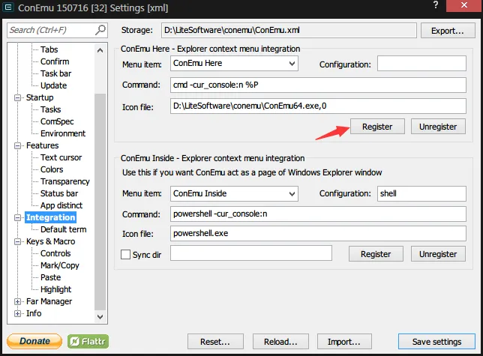Collapse the Startup tree node
483x356 pixels.
point(17,98)
